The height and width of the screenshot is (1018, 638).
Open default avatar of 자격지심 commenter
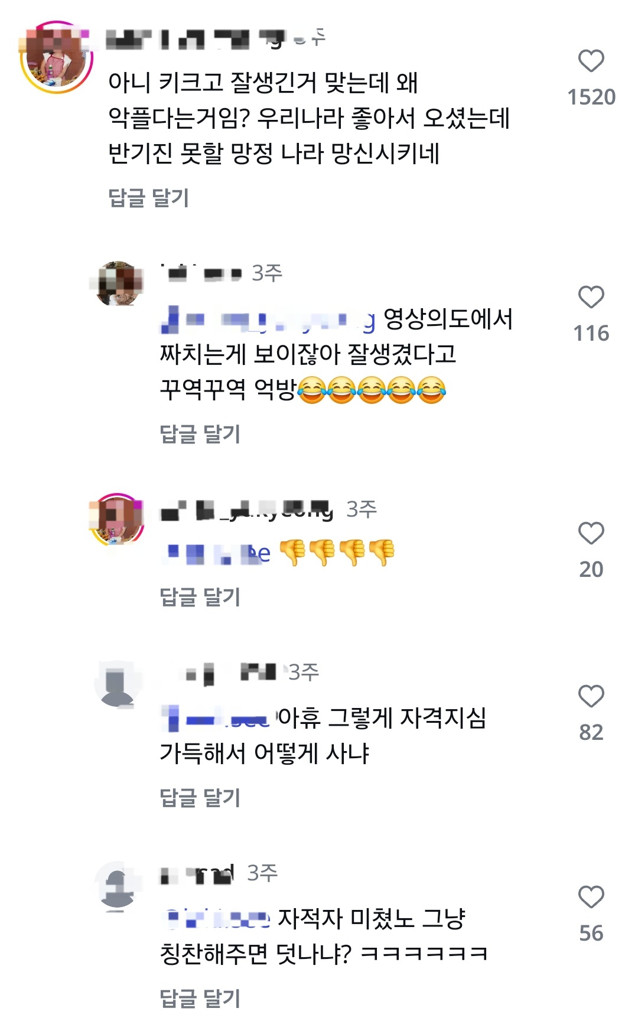(x=118, y=684)
